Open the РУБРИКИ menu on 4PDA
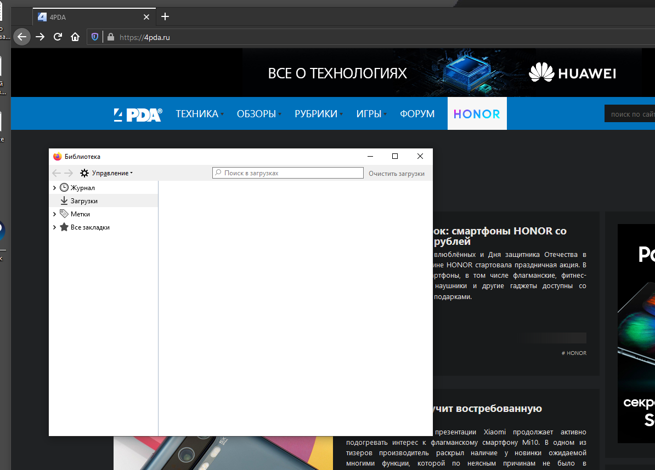 click(319, 114)
